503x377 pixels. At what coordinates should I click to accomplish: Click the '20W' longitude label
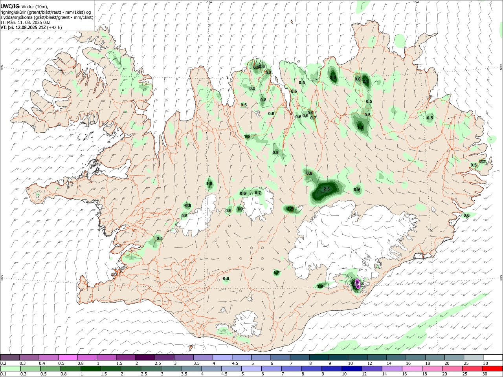click(209, 2)
